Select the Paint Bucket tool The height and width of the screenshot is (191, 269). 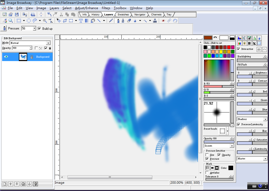(x=93, y=21)
